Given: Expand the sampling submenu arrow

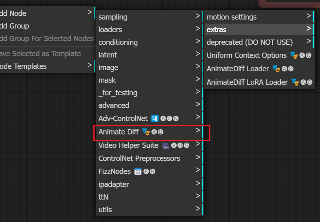Looking at the screenshot, I should (197, 16).
